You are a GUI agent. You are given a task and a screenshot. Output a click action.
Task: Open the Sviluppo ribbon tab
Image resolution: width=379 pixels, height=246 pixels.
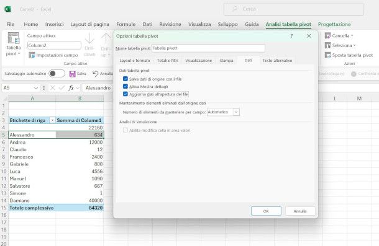(227, 24)
